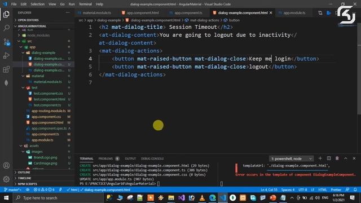Open the Edge browser icon in taskbar
This screenshot has width=361, height=203.
click(212, 198)
